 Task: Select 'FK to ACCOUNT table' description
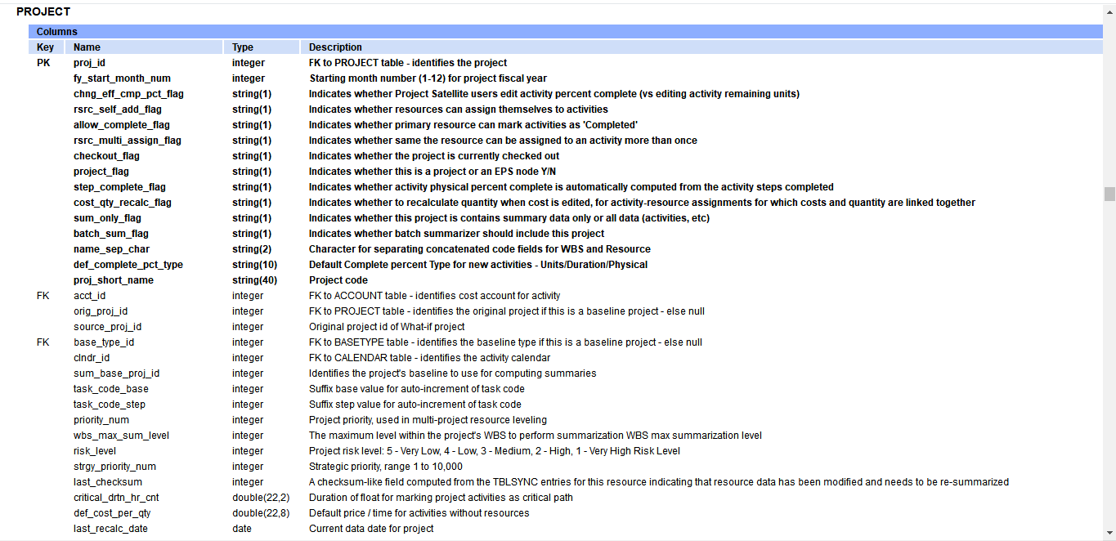434,296
